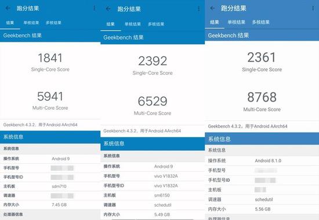The width and height of the screenshot is (319, 220).
Task: Switch to 单核结果 tab in left screen
Action: (31, 23)
